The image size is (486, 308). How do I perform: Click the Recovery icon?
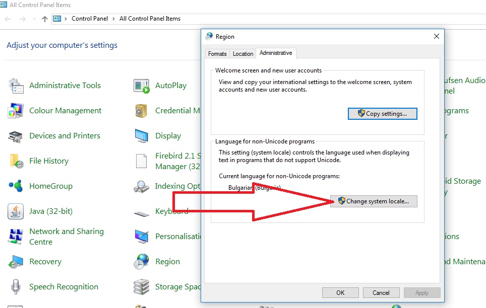16,262
